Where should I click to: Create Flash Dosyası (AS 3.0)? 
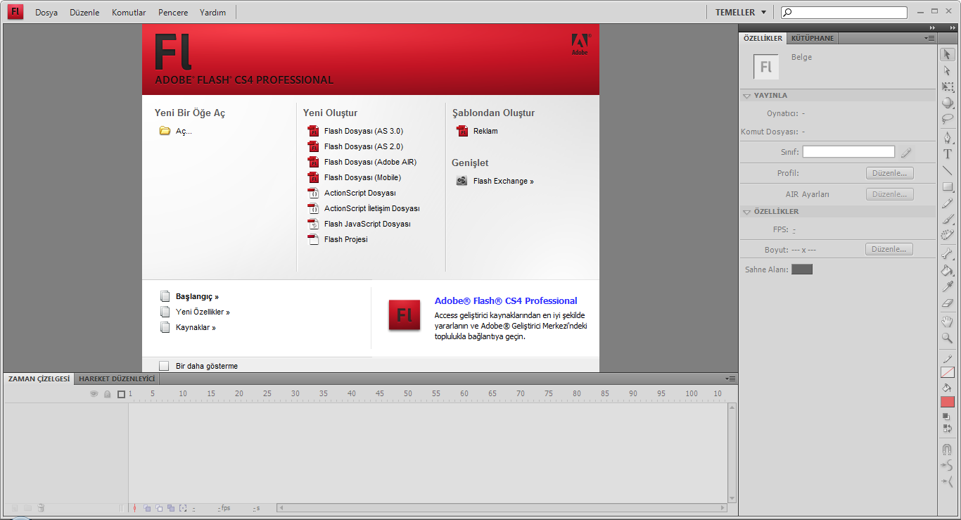click(355, 131)
